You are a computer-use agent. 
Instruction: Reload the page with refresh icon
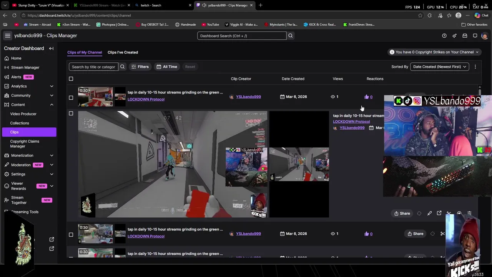click(x=14, y=15)
